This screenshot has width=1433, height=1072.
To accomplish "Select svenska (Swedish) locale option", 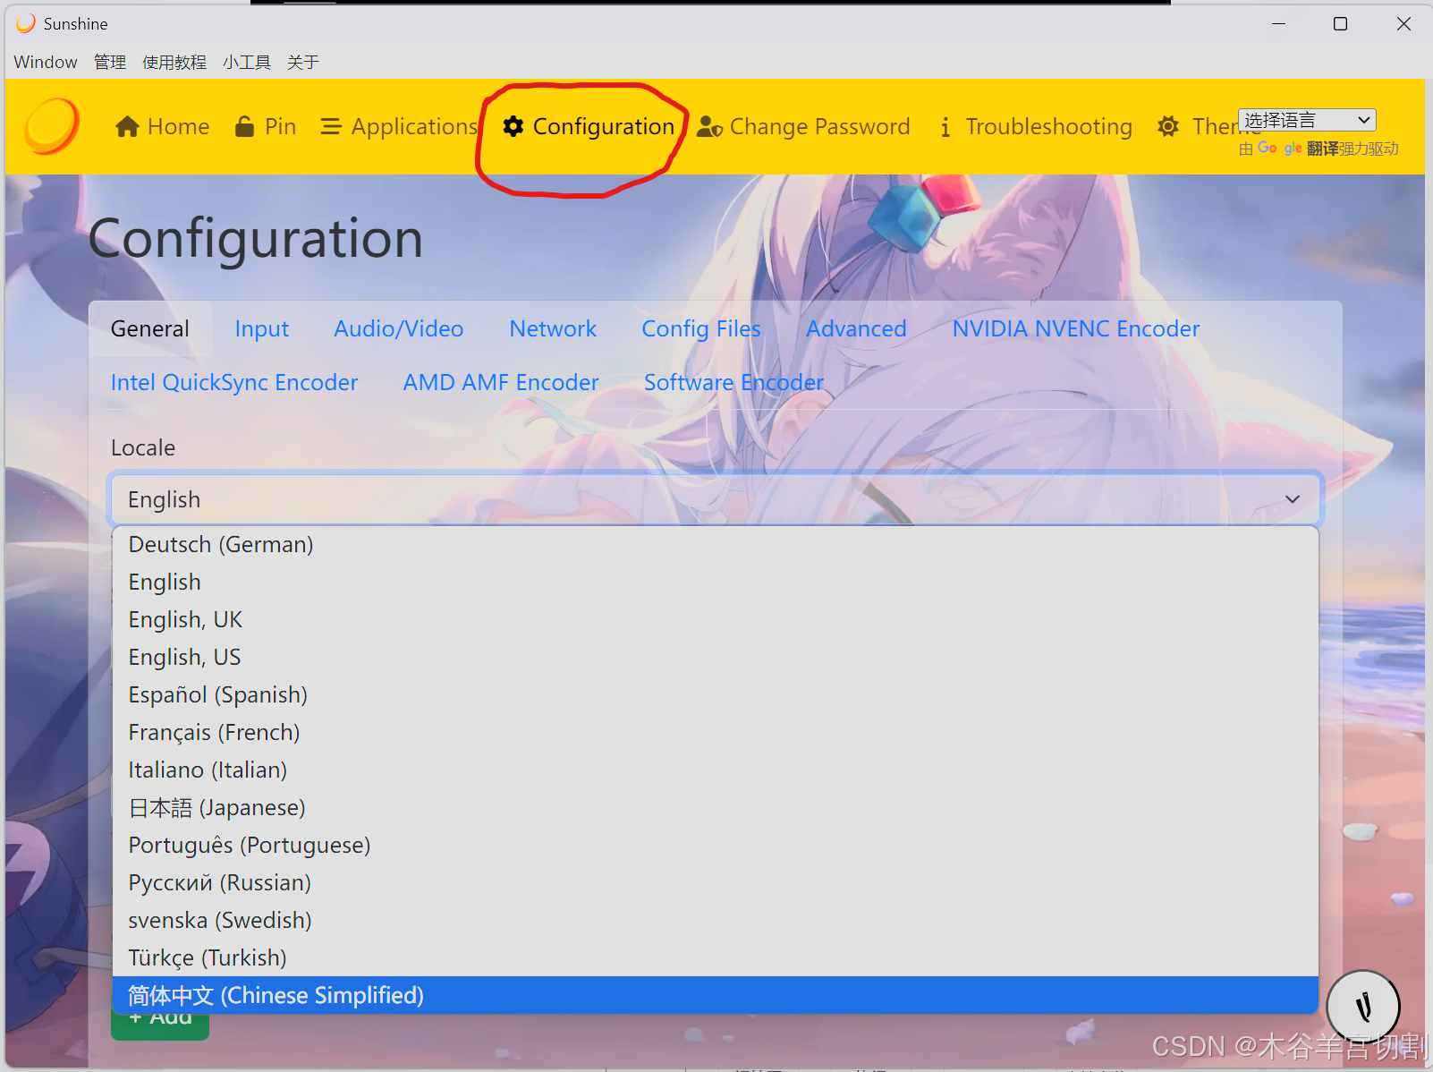I will pyautogui.click(x=715, y=921).
